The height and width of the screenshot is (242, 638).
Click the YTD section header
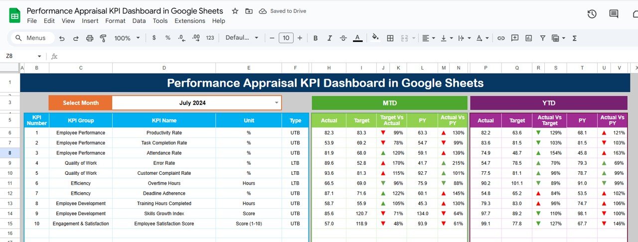[x=548, y=103]
